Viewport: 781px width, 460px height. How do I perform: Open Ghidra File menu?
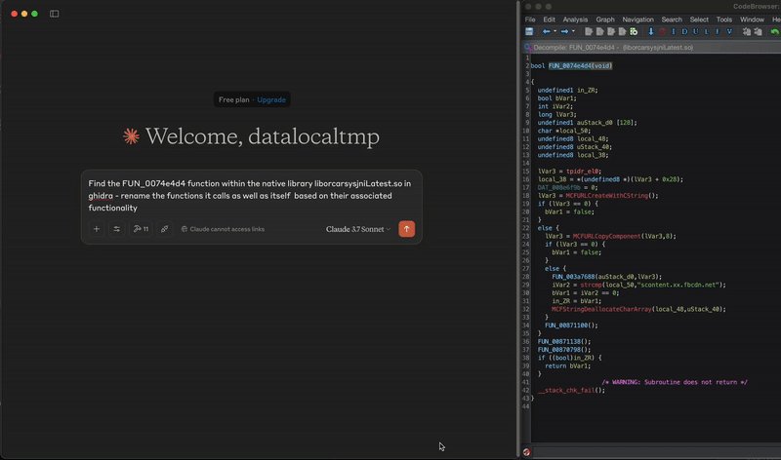(x=530, y=19)
